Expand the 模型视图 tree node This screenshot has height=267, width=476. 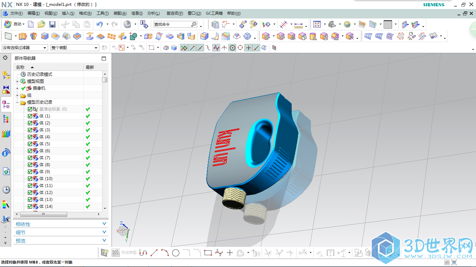point(17,81)
